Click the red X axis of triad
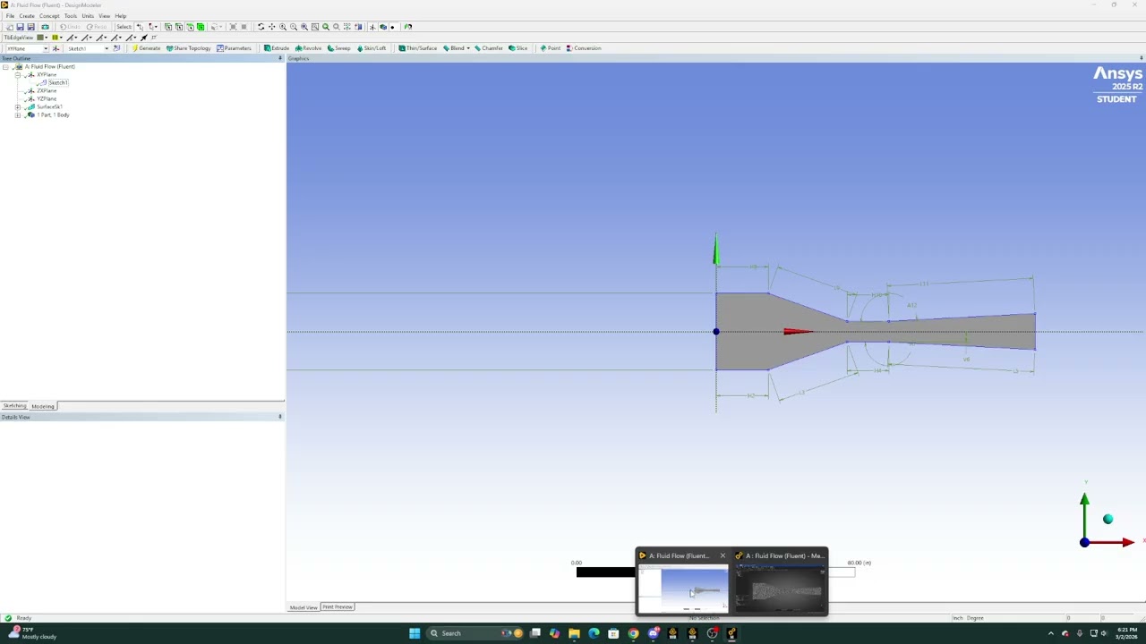The width and height of the screenshot is (1146, 644). tap(1126, 542)
